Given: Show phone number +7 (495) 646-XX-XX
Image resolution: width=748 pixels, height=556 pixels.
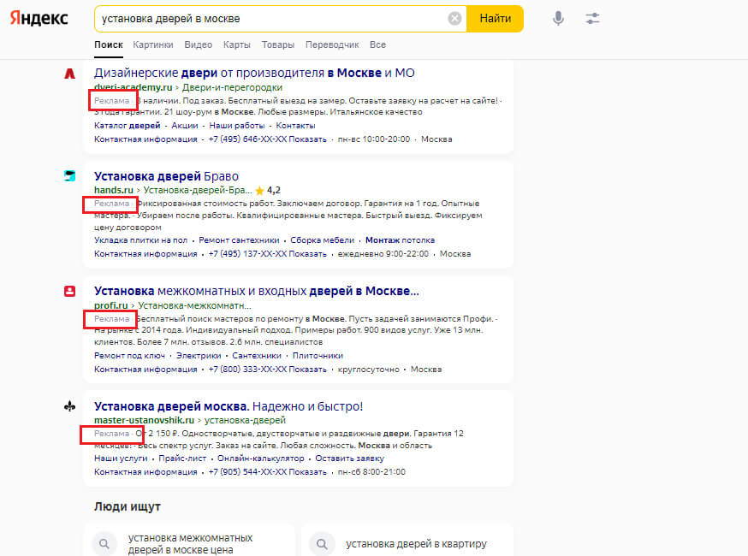Looking at the screenshot, I should pyautogui.click(x=267, y=139).
